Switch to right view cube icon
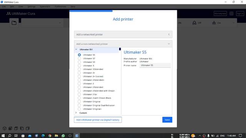The image size is (246, 138). [x=28, y=128]
